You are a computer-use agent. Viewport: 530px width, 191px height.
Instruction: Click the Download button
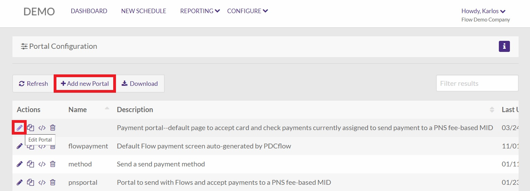pos(140,83)
